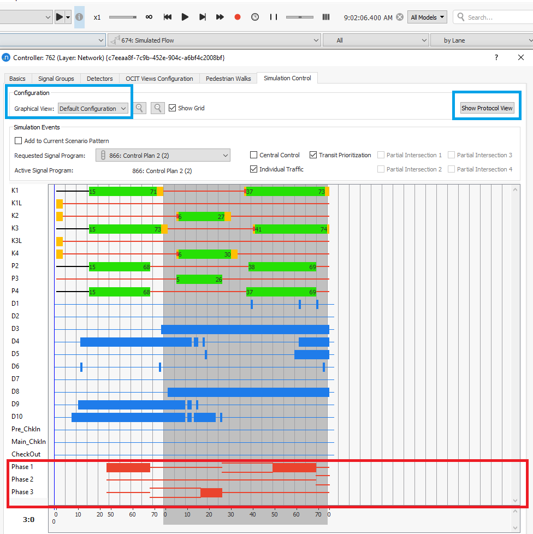Expand the Requested Signal Program dropdown
533x534 pixels.
[163, 156]
